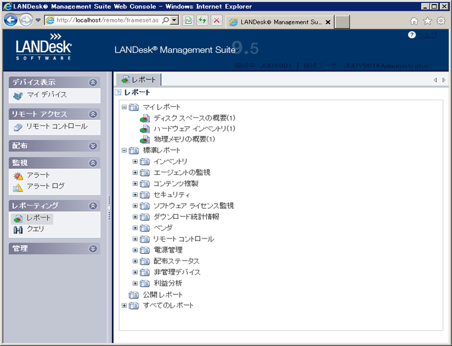Click the リモート コントロール sidebar icon

pos(18,127)
